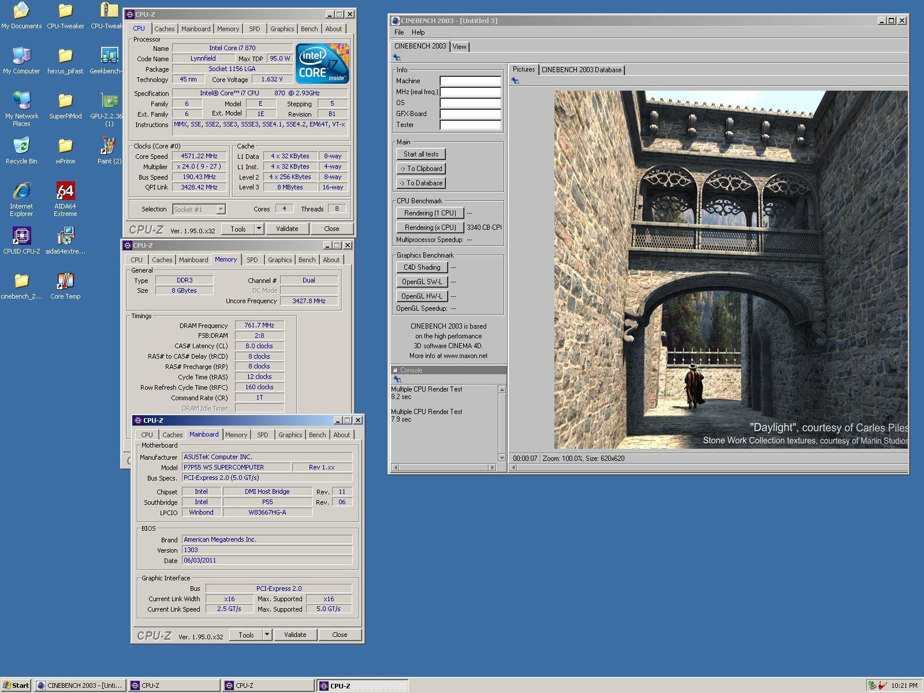Open the CPU-Tweaker folder icon

coord(65,16)
